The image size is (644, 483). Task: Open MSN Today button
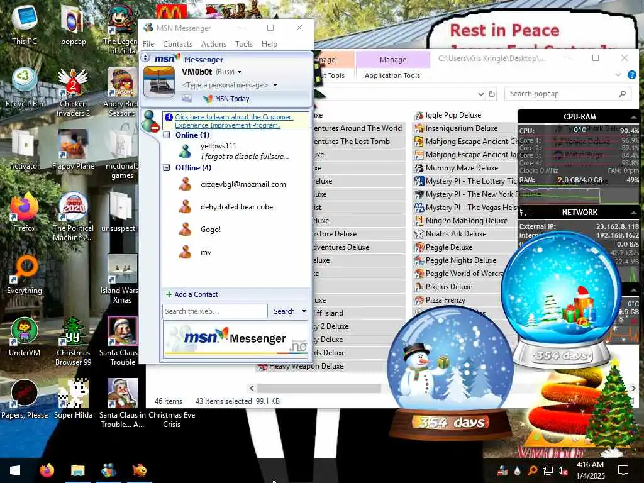(226, 99)
